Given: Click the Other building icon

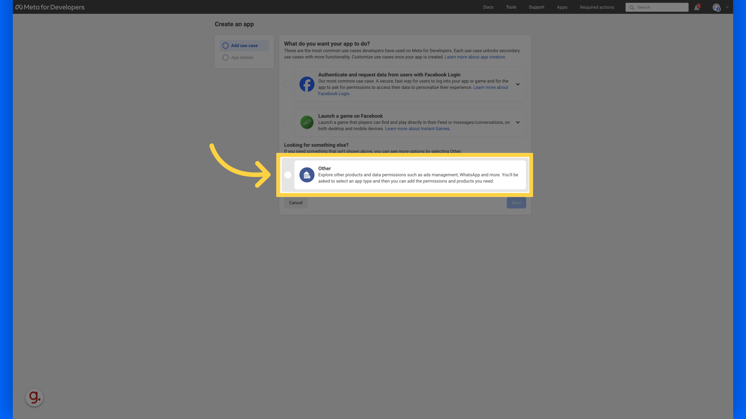Looking at the screenshot, I should click(x=307, y=175).
